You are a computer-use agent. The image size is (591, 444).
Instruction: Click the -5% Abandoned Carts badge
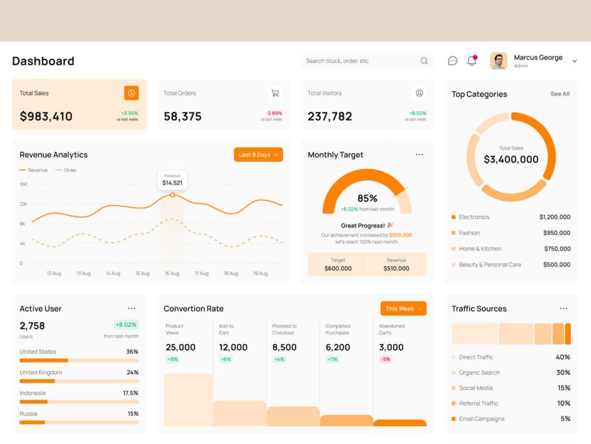(x=385, y=359)
